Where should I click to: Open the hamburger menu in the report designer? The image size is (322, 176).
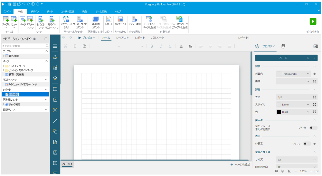[55, 46]
